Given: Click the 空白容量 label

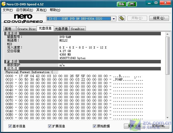Looking at the screenshot, I should tap(13, 51).
